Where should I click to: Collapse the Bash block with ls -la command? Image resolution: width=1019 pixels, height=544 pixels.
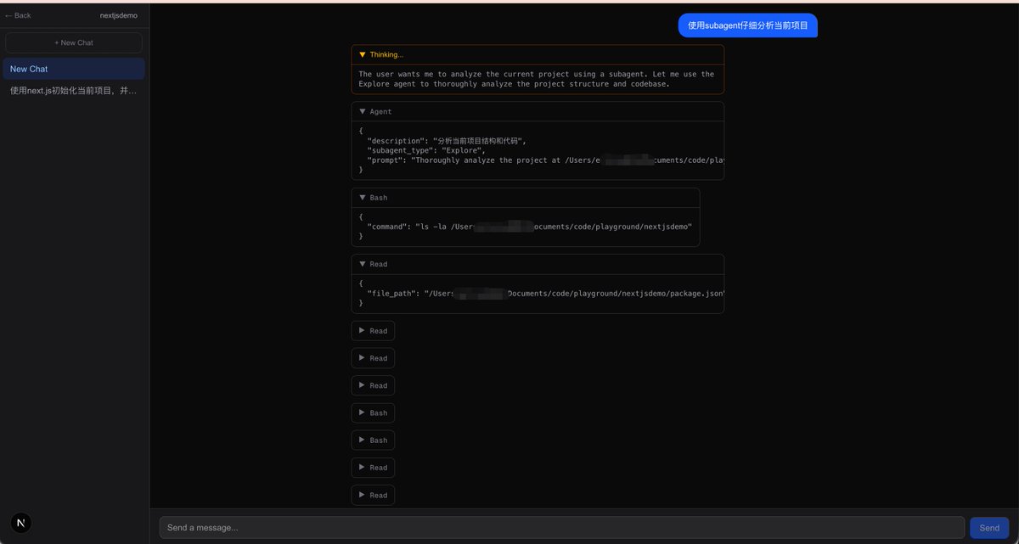526,198
